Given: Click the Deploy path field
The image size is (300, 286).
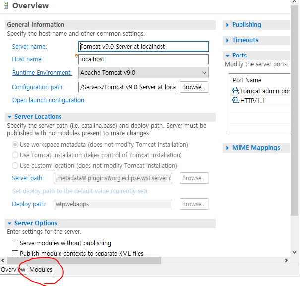Looking at the screenshot, I should point(113,204).
